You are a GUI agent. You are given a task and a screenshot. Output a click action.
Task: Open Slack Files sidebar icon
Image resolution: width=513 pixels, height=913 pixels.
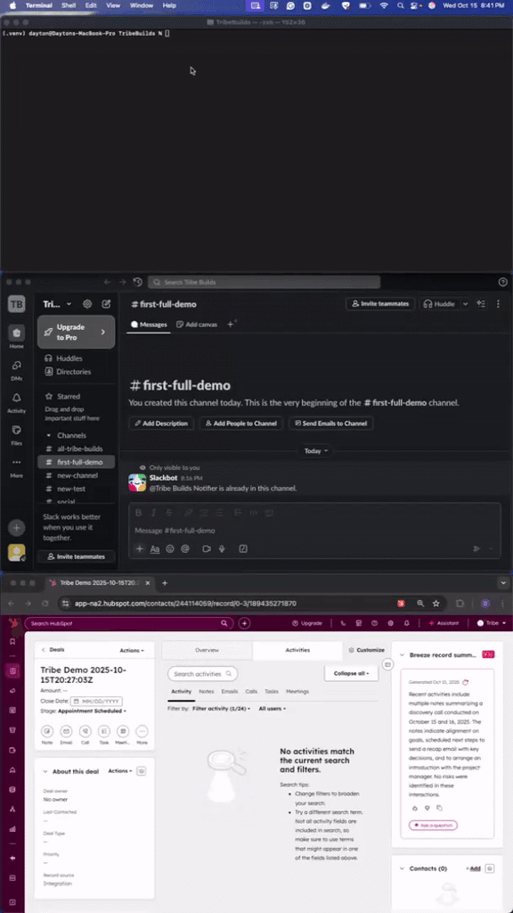point(16,431)
